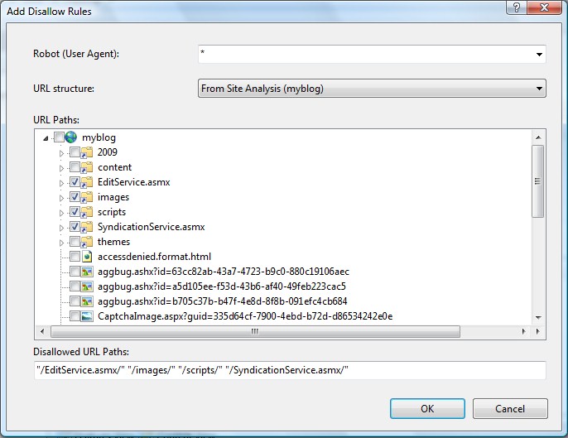
Task: Click OK to add disallow rules
Action: [x=427, y=409]
